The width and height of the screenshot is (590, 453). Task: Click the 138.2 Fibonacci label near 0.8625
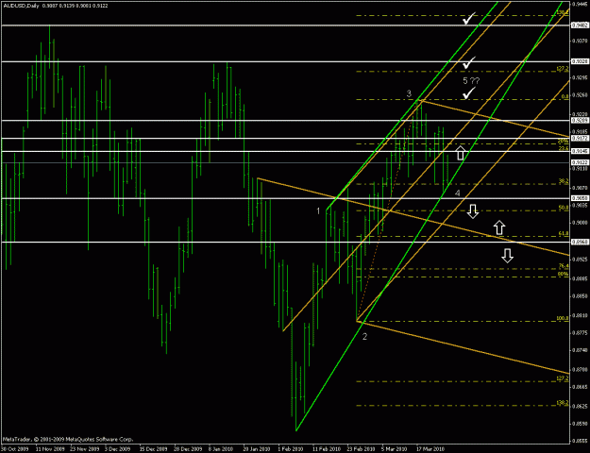563,402
